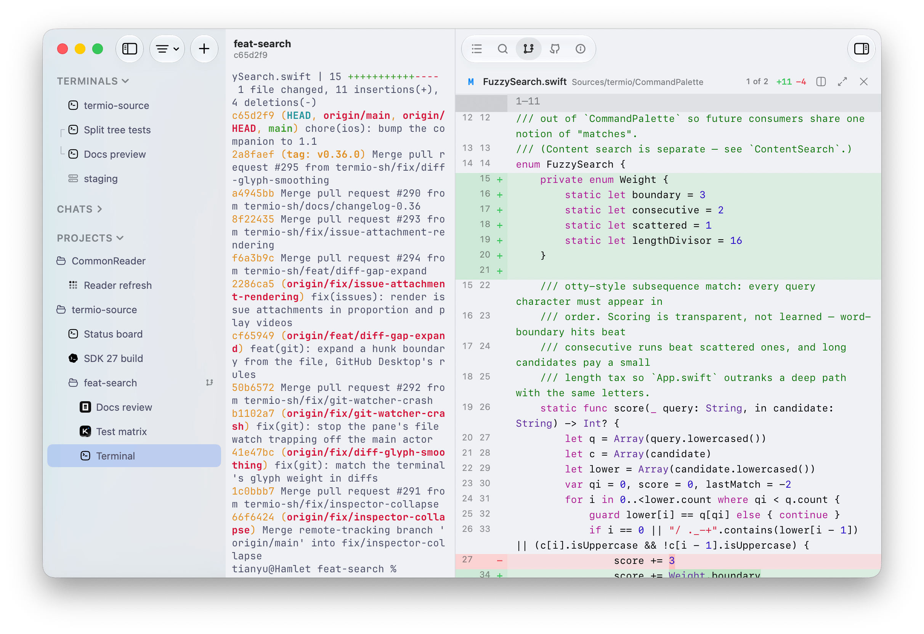Toggle split diff view icon
Screen dimensions: 924x634
pyautogui.click(x=821, y=82)
